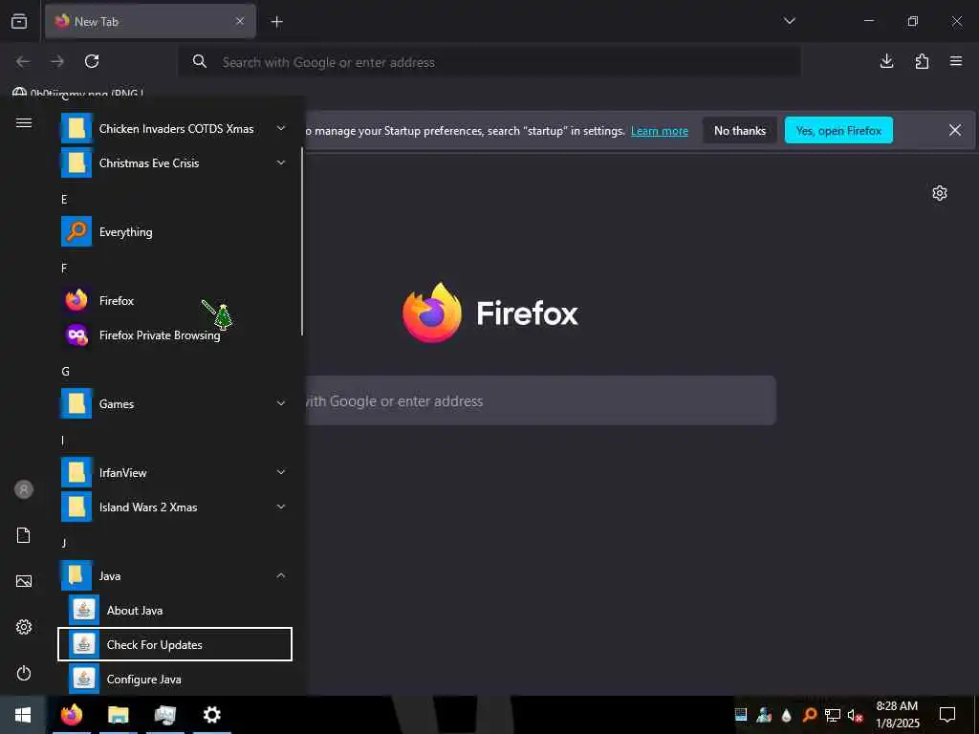The image size is (979, 734).
Task: Close the New Tab tab
Action: 240,21
